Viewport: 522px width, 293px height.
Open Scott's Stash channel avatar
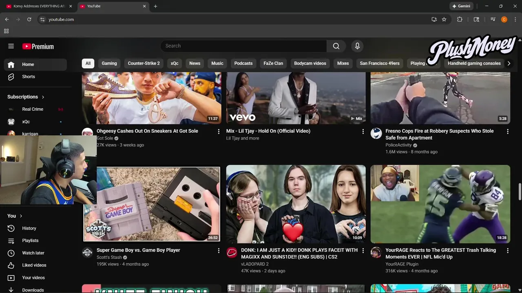(87, 253)
